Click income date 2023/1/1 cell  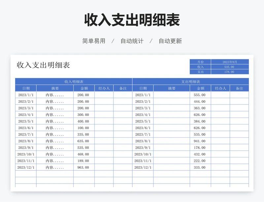coord(26,95)
